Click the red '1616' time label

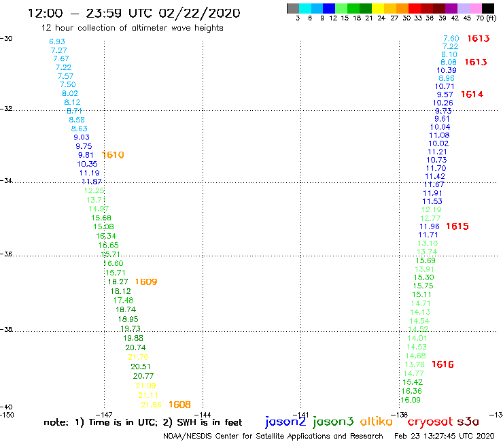[443, 364]
